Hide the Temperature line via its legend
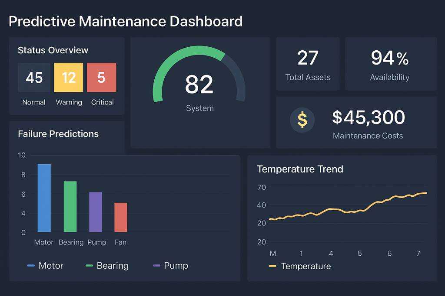This screenshot has width=445, height=296. click(x=300, y=267)
